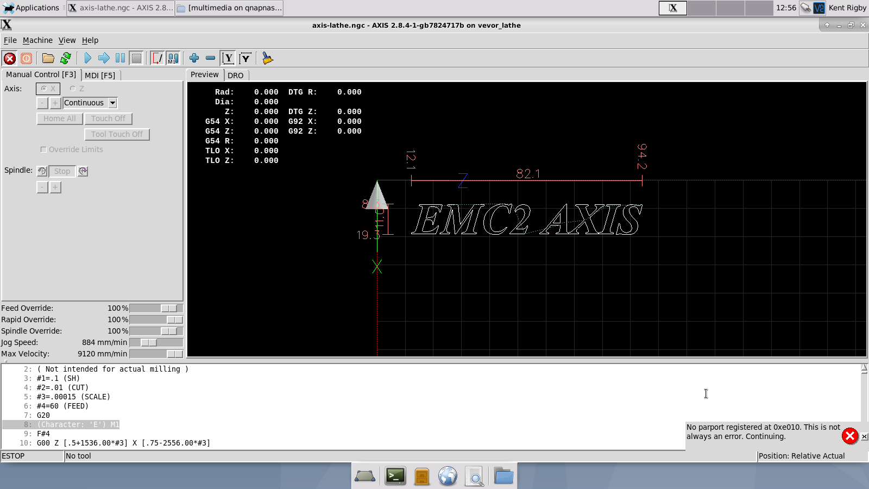Image resolution: width=869 pixels, height=489 pixels.
Task: Switch to multimedia on qnapnas taskbar window
Action: tap(229, 8)
